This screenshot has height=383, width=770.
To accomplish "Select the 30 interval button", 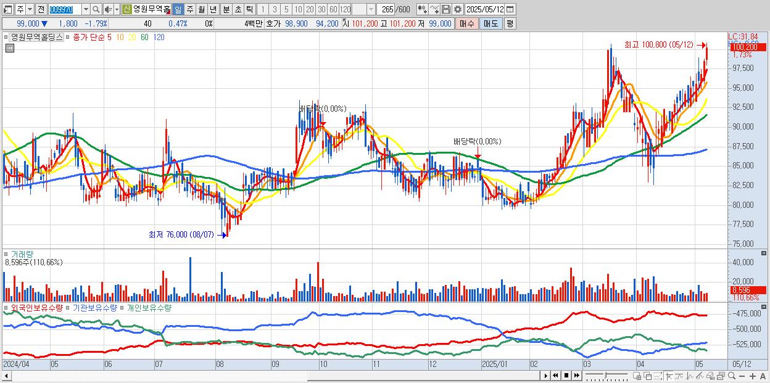I will tap(321, 9).
